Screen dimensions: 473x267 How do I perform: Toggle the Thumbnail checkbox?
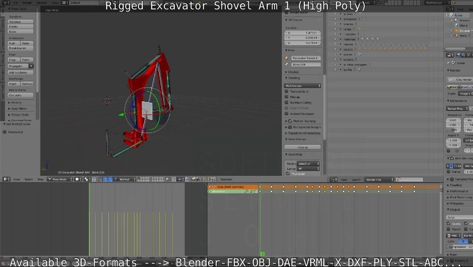[288, 174]
